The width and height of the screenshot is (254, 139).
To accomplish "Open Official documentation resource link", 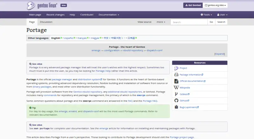I will click(191, 81).
